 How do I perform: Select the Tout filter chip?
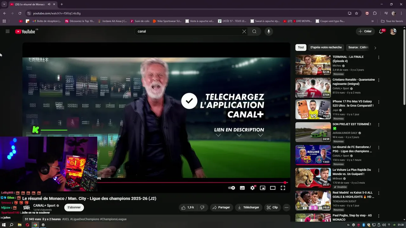pyautogui.click(x=301, y=47)
